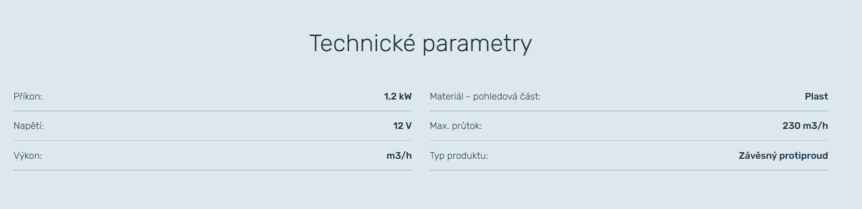
Task: Click the divider line under Max. průtok row
Action: point(628,140)
